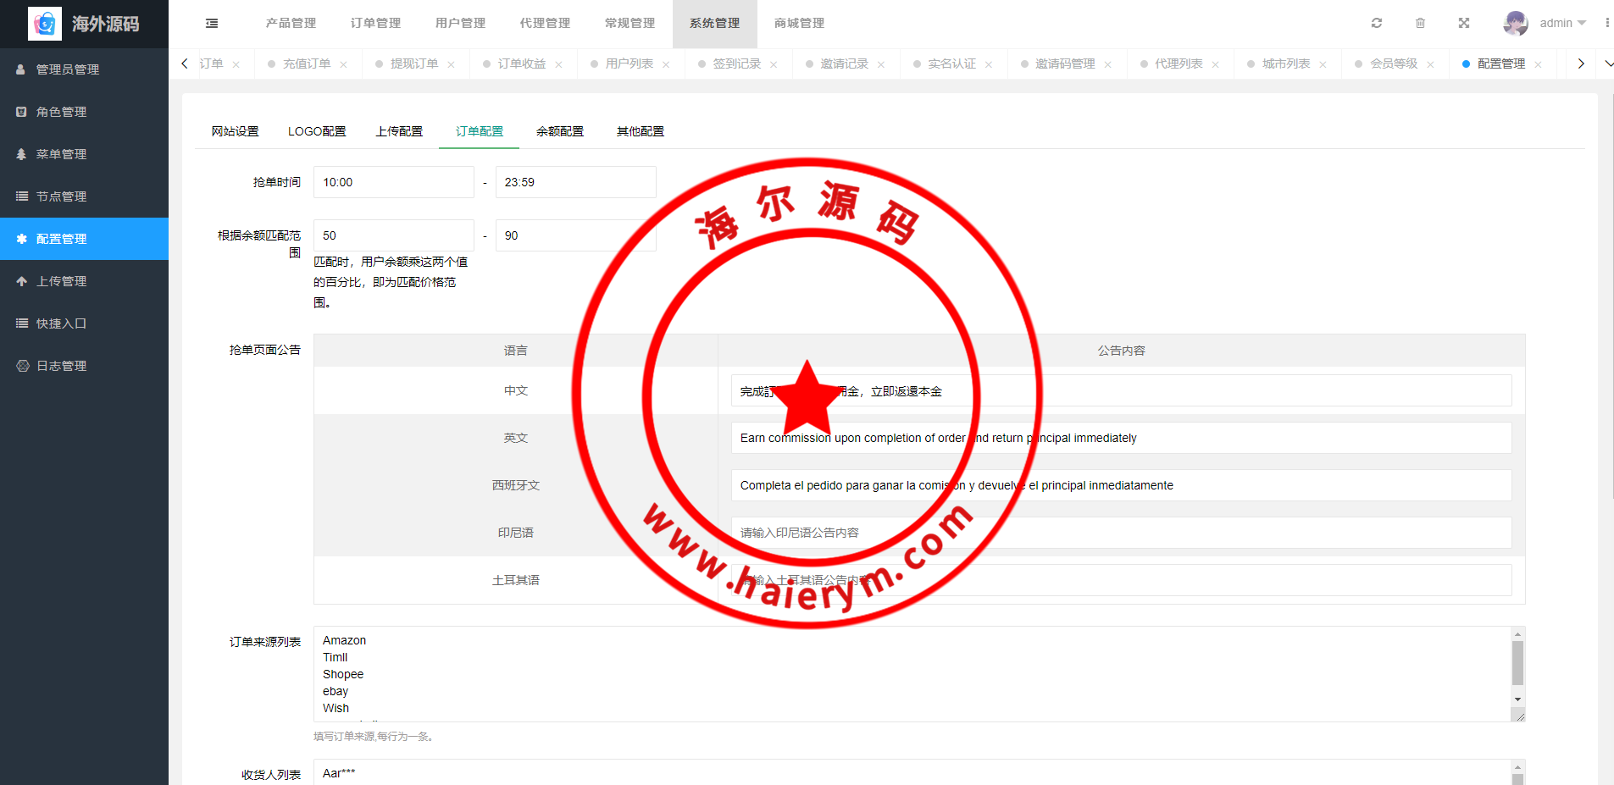Go to 角色管理 in the sidebar
The height and width of the screenshot is (785, 1614).
point(61,112)
